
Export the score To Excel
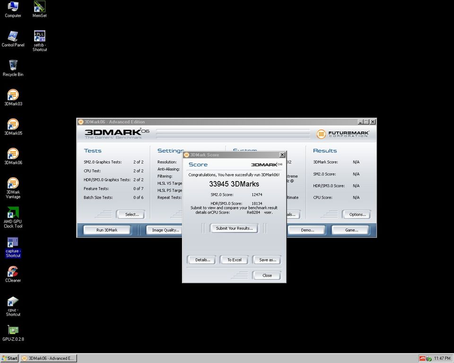click(x=234, y=259)
